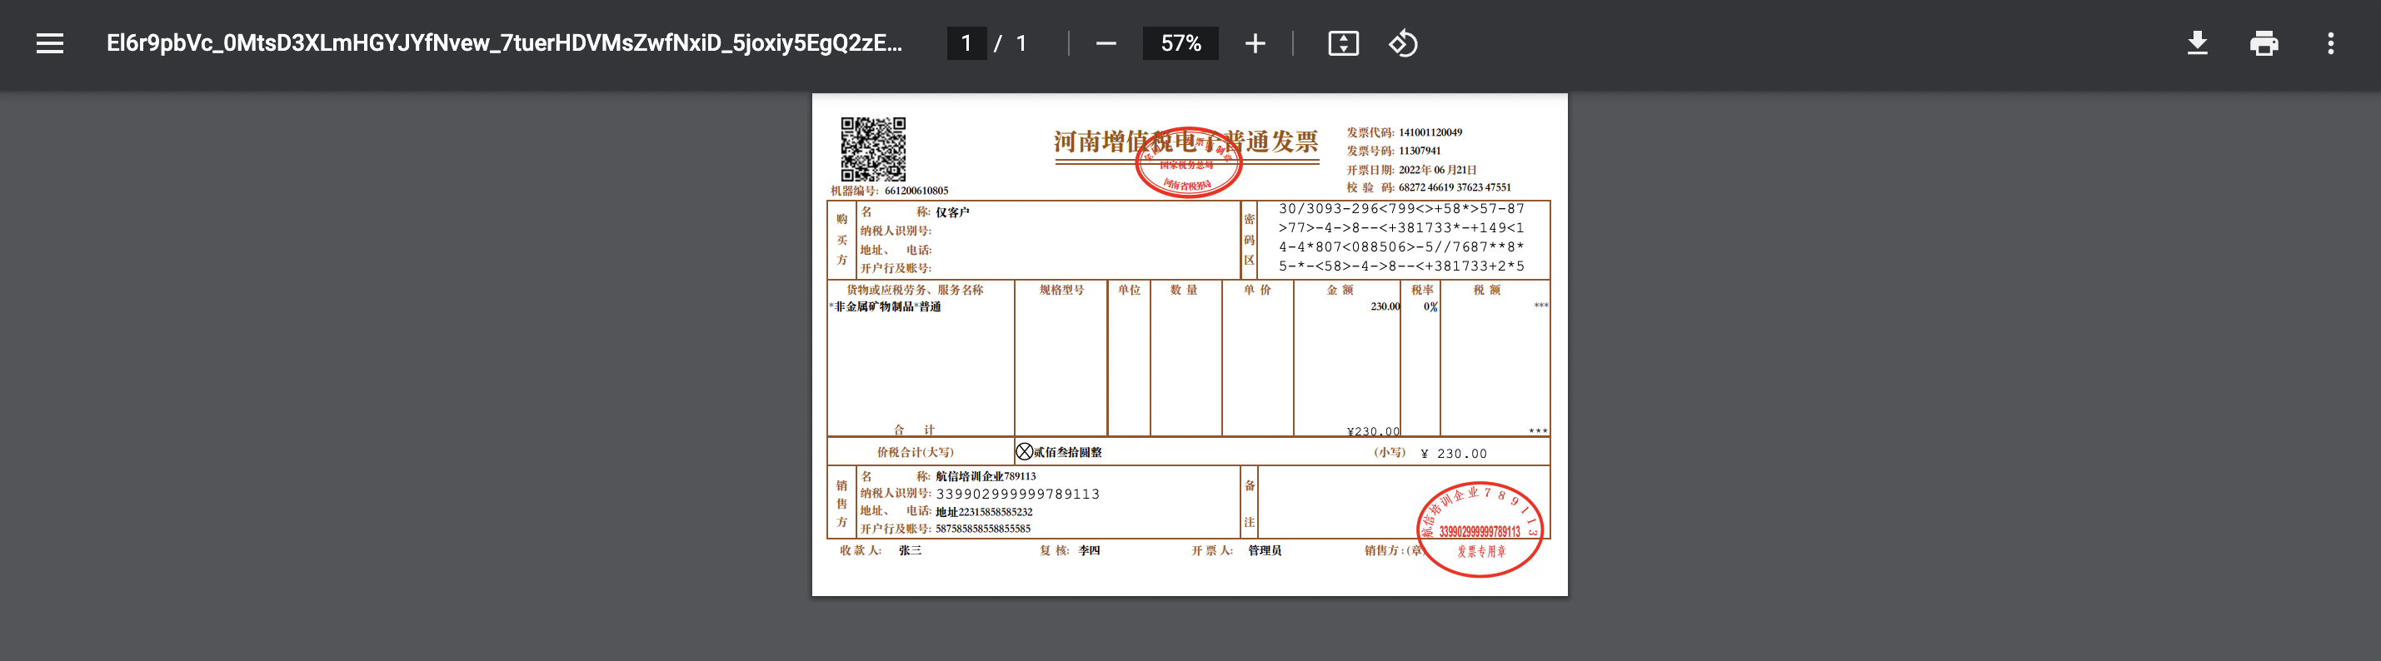Click the amount total ¥230.00 in 合计 row
The height and width of the screenshot is (661, 2381).
tap(1373, 431)
